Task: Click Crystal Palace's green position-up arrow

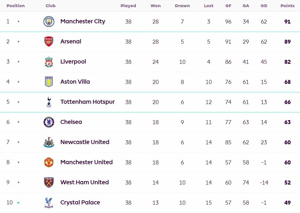Action: click(x=18, y=202)
